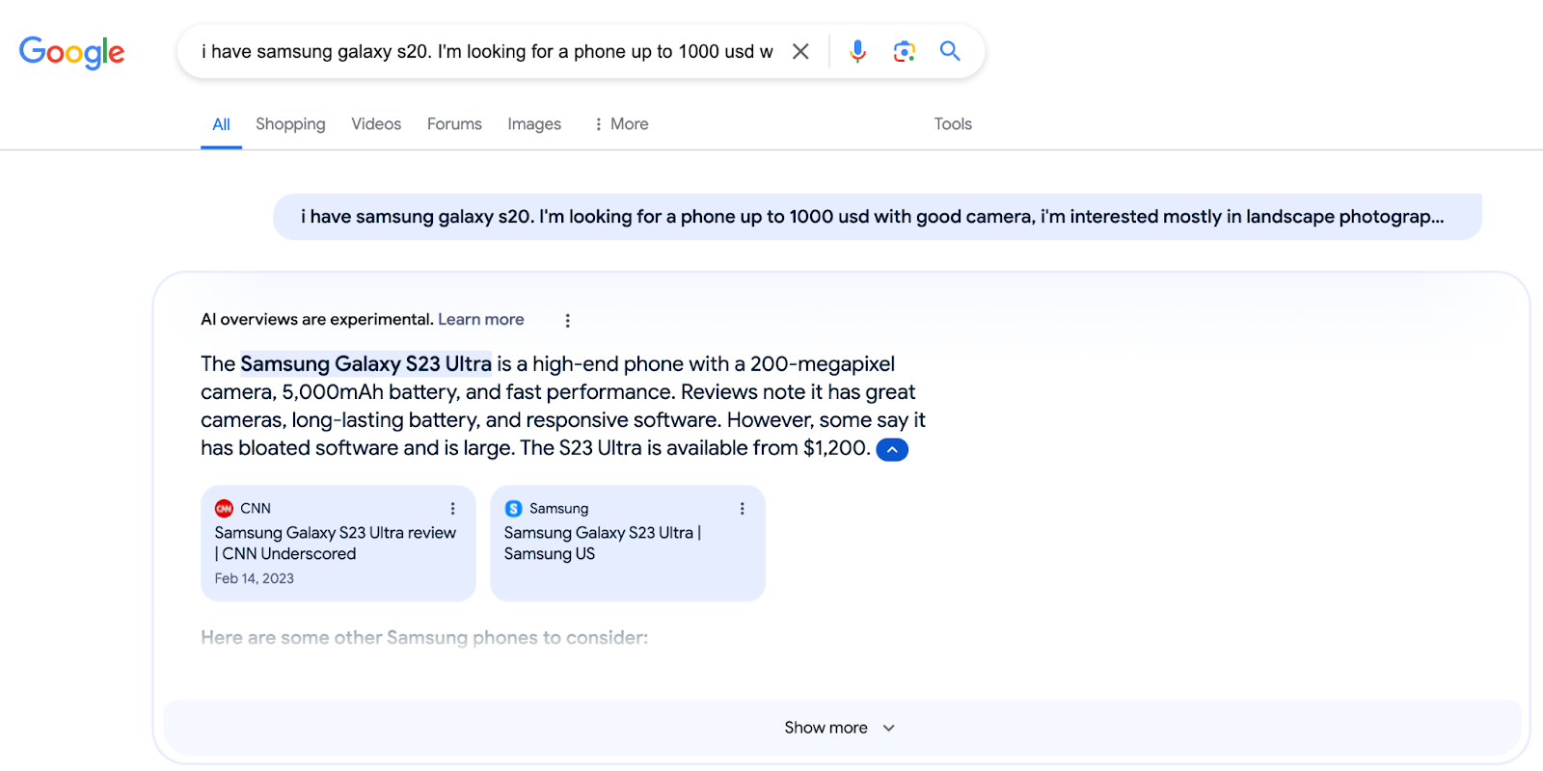
Task: Click the truncated query bubble text
Action: click(873, 217)
